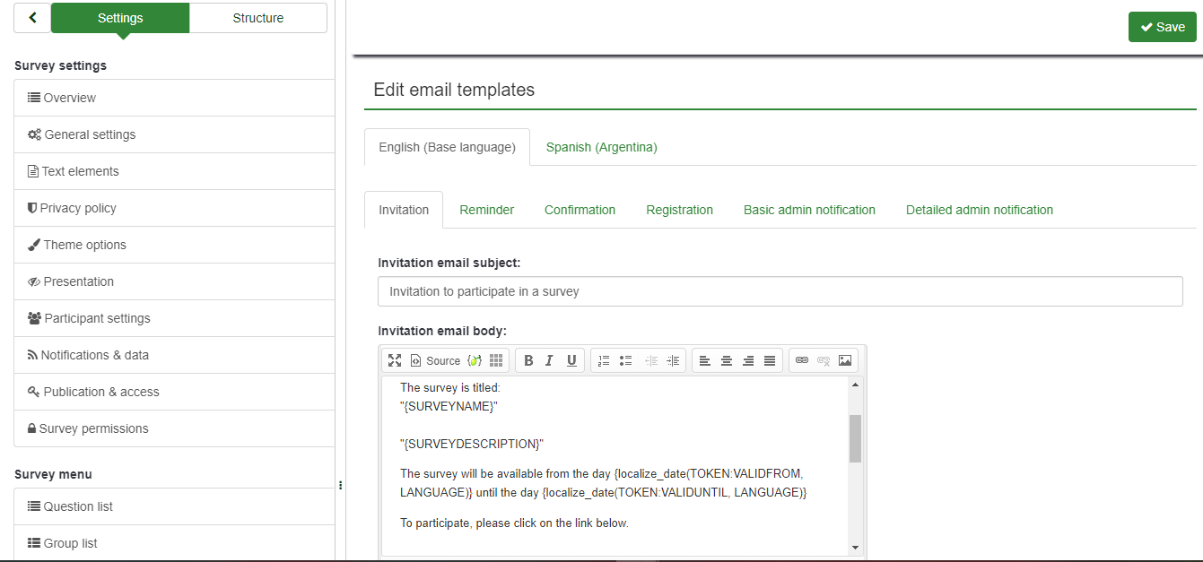This screenshot has width=1203, height=562.
Task: Underline the selected text
Action: point(571,360)
